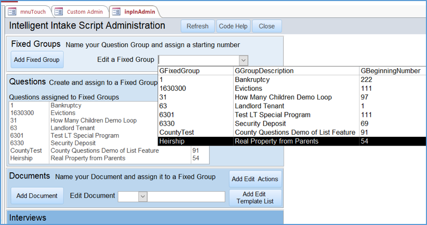427x225 pixels.
Task: Click Add Fixed Group button
Action: 37,60
